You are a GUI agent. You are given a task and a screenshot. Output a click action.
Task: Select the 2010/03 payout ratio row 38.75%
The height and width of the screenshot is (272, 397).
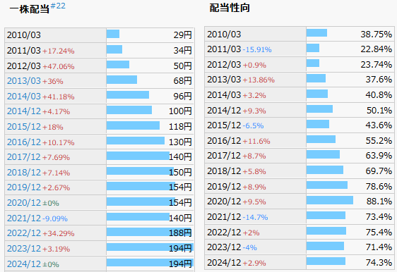click(300, 34)
